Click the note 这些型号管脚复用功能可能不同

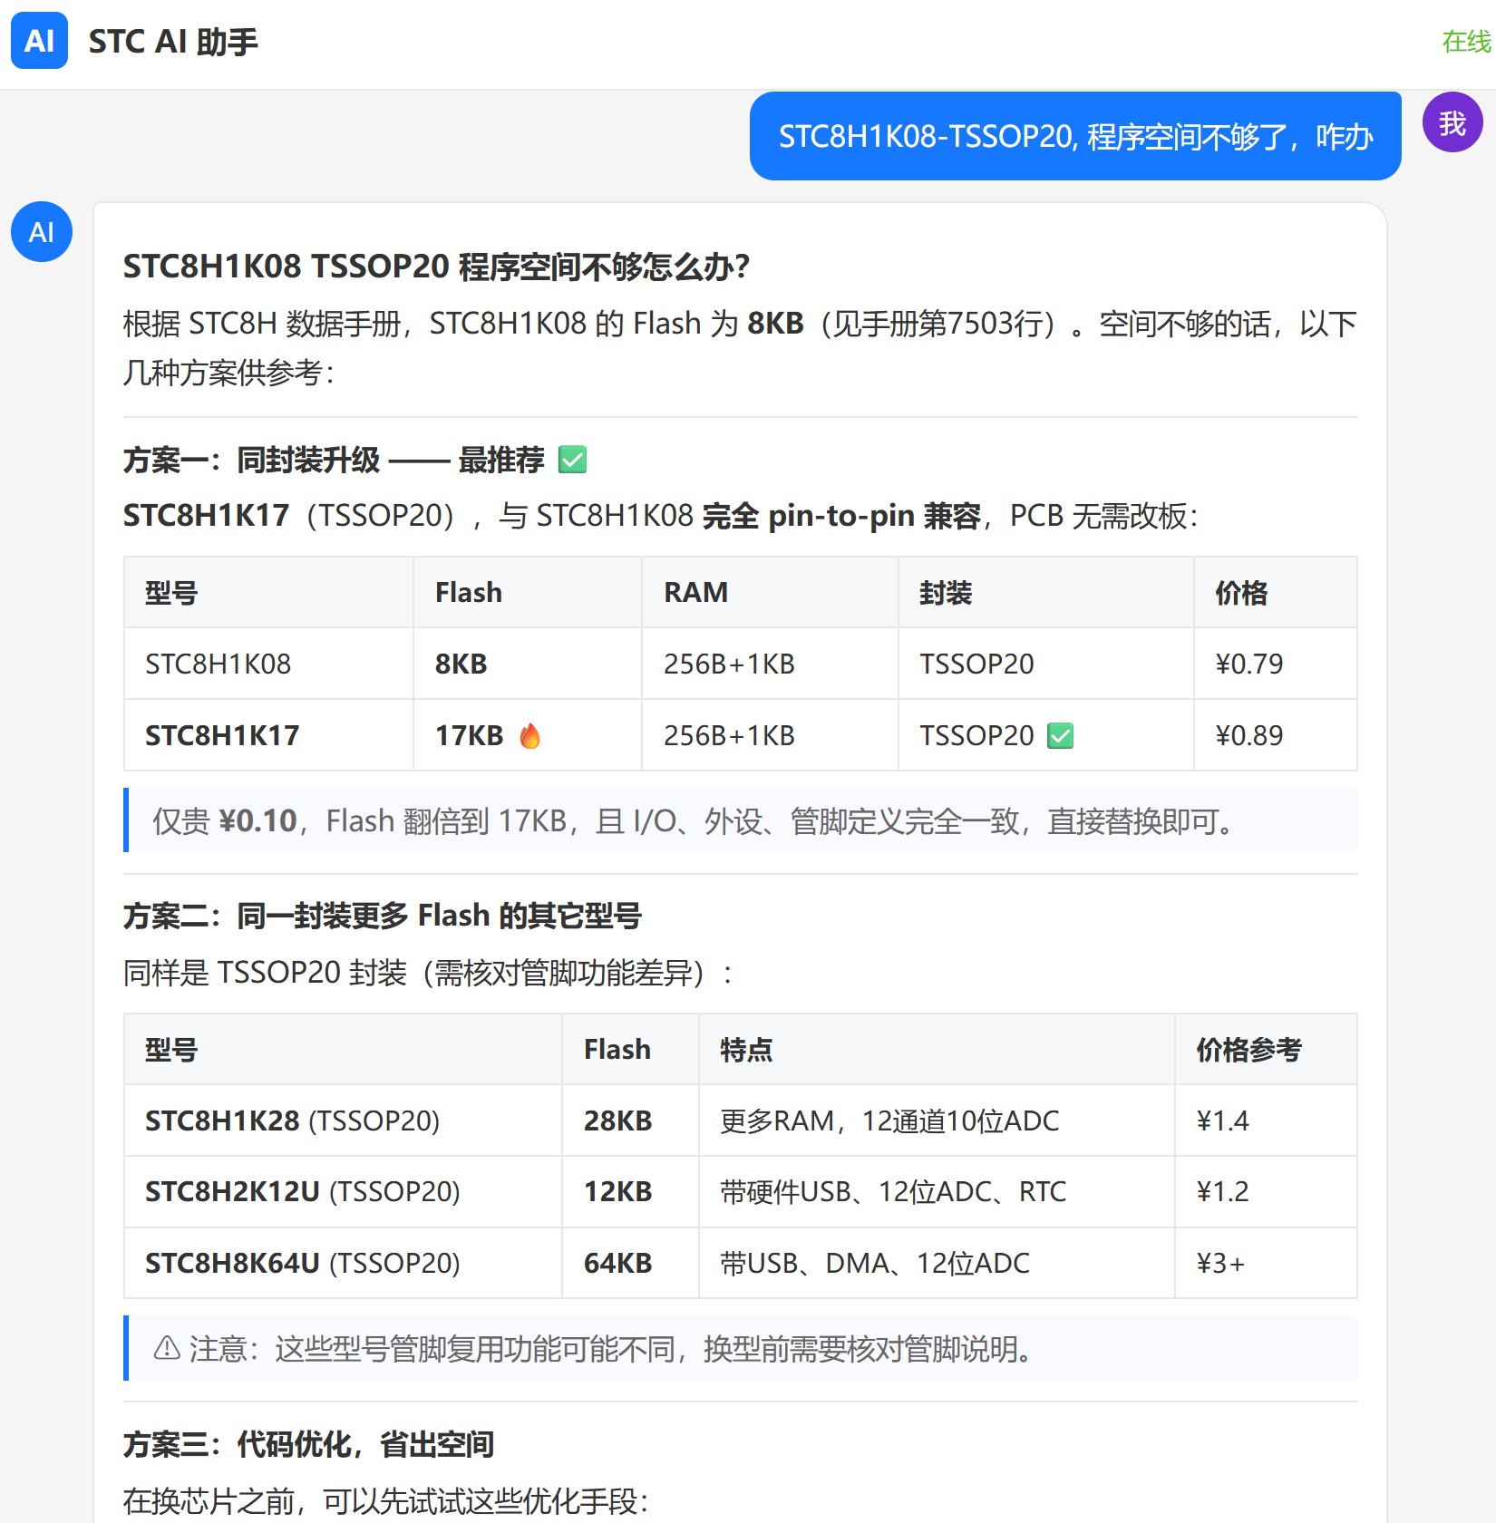pos(741,1348)
